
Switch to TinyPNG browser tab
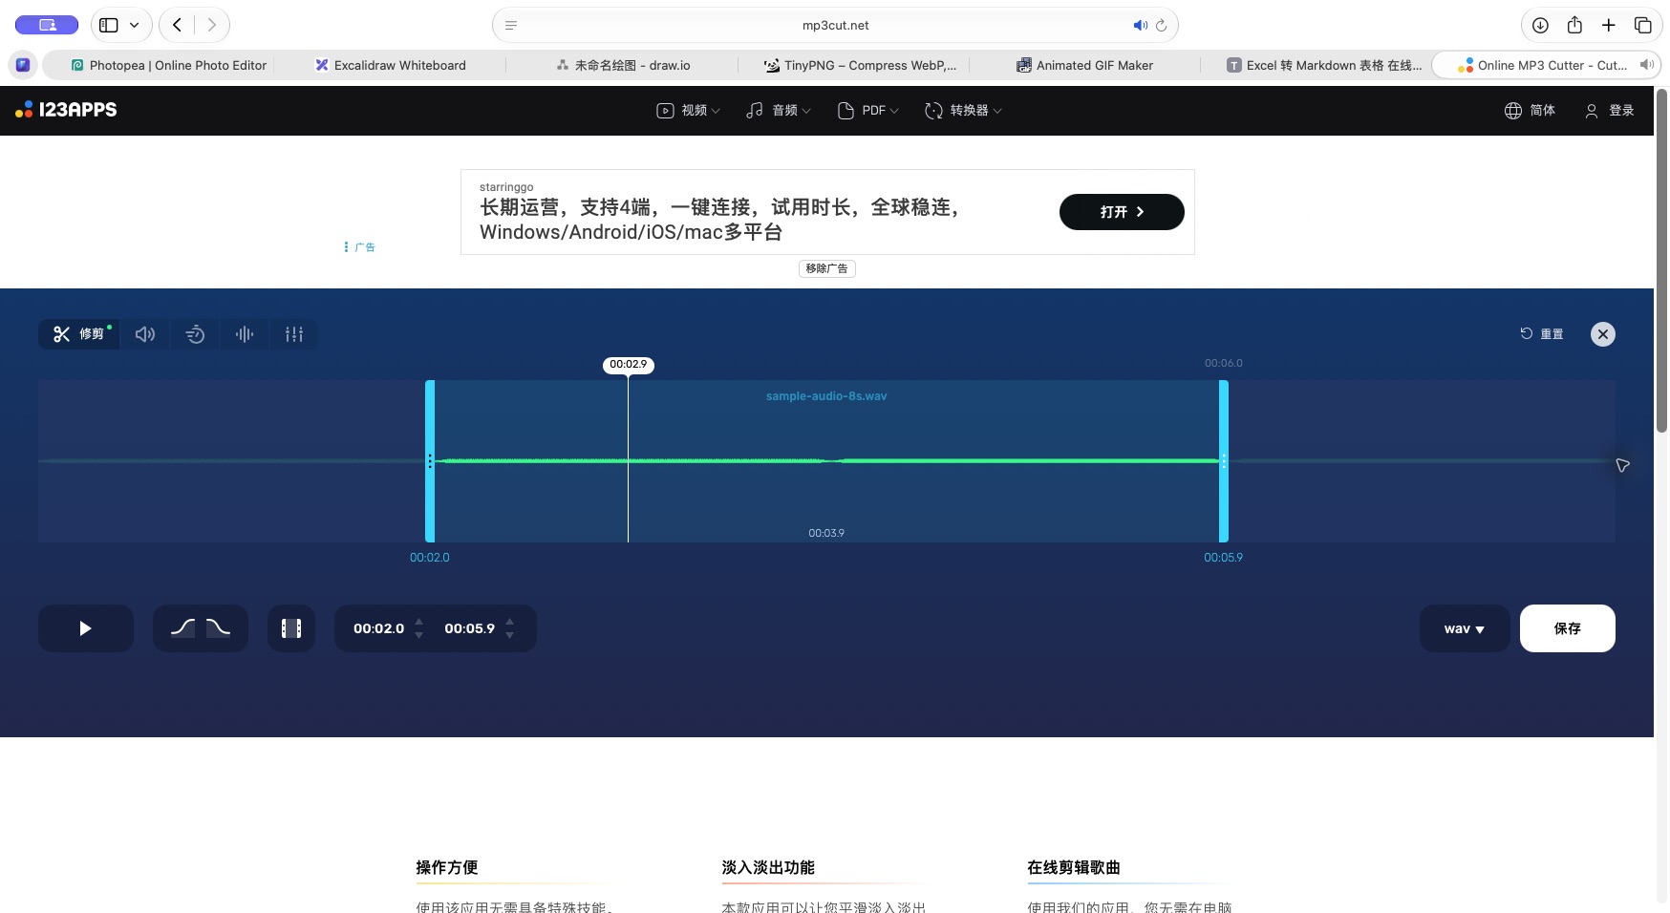click(x=860, y=65)
